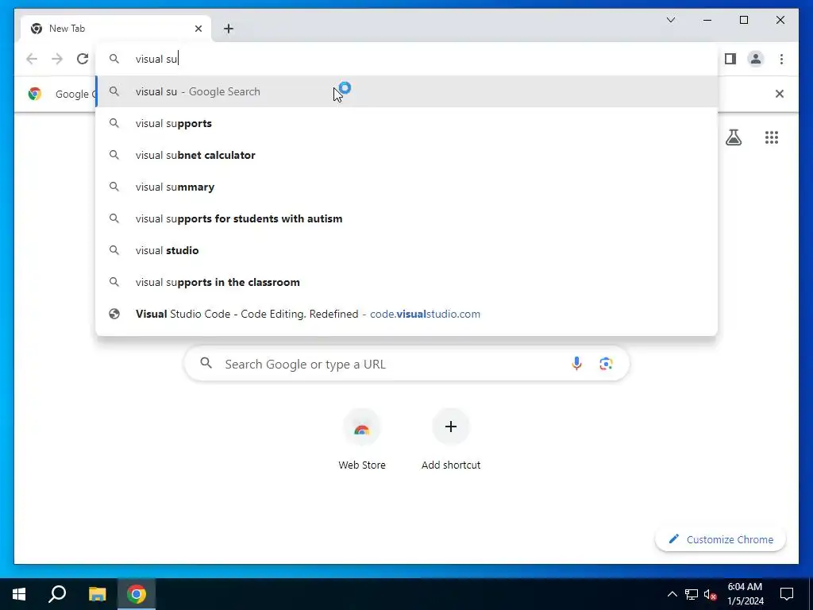
Task: Show hidden system tray icons
Action: coord(672,594)
